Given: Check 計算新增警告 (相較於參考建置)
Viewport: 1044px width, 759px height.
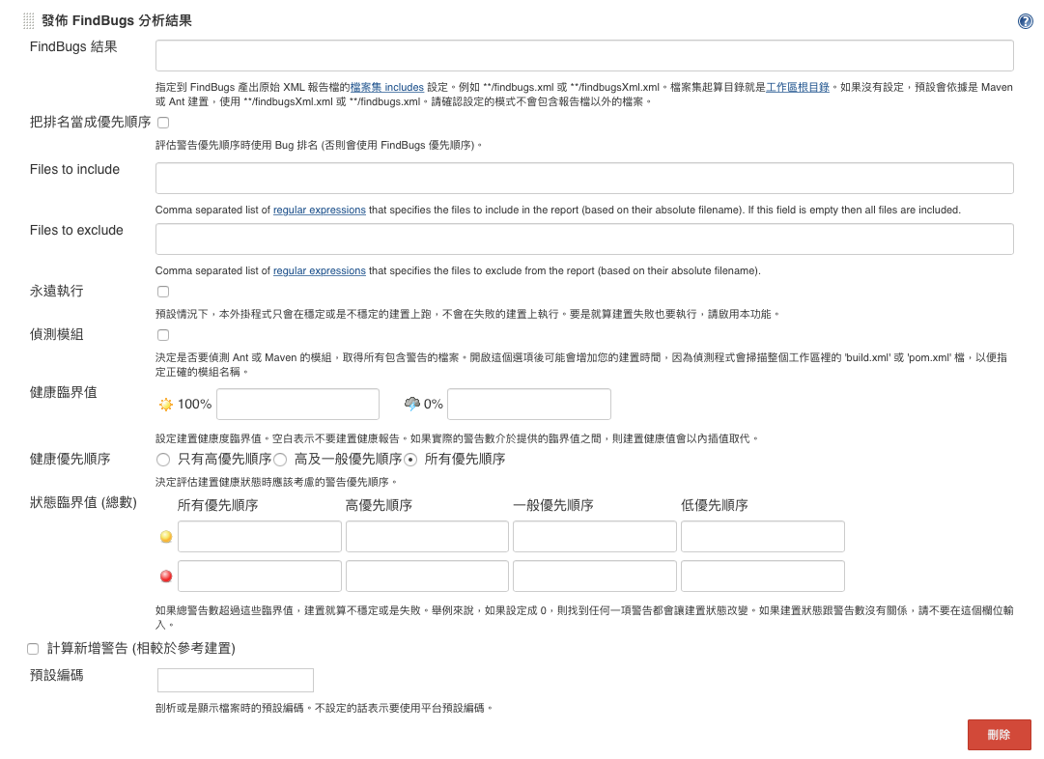Looking at the screenshot, I should pyautogui.click(x=33, y=649).
